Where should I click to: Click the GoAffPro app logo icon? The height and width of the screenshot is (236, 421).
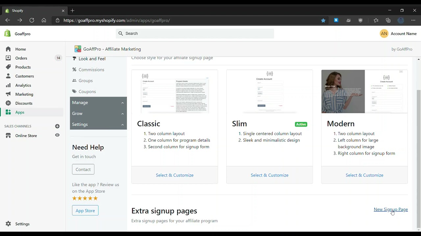point(78,49)
